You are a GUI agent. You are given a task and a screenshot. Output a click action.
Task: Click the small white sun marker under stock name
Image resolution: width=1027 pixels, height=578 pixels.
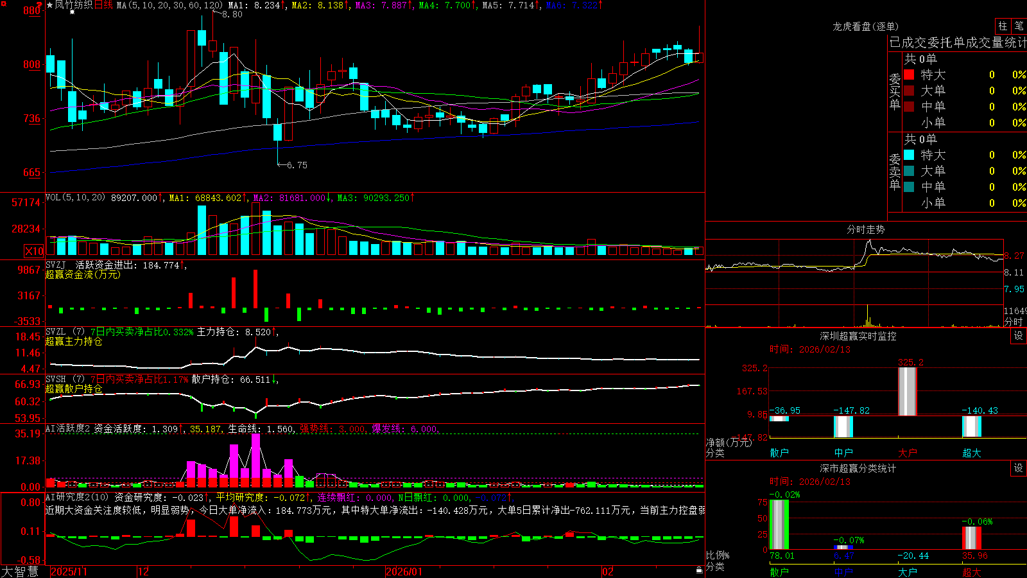coord(72,12)
